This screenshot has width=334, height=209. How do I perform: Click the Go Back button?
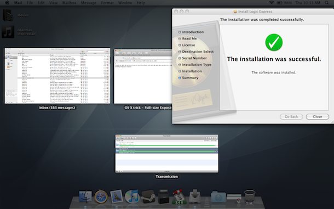click(291, 116)
